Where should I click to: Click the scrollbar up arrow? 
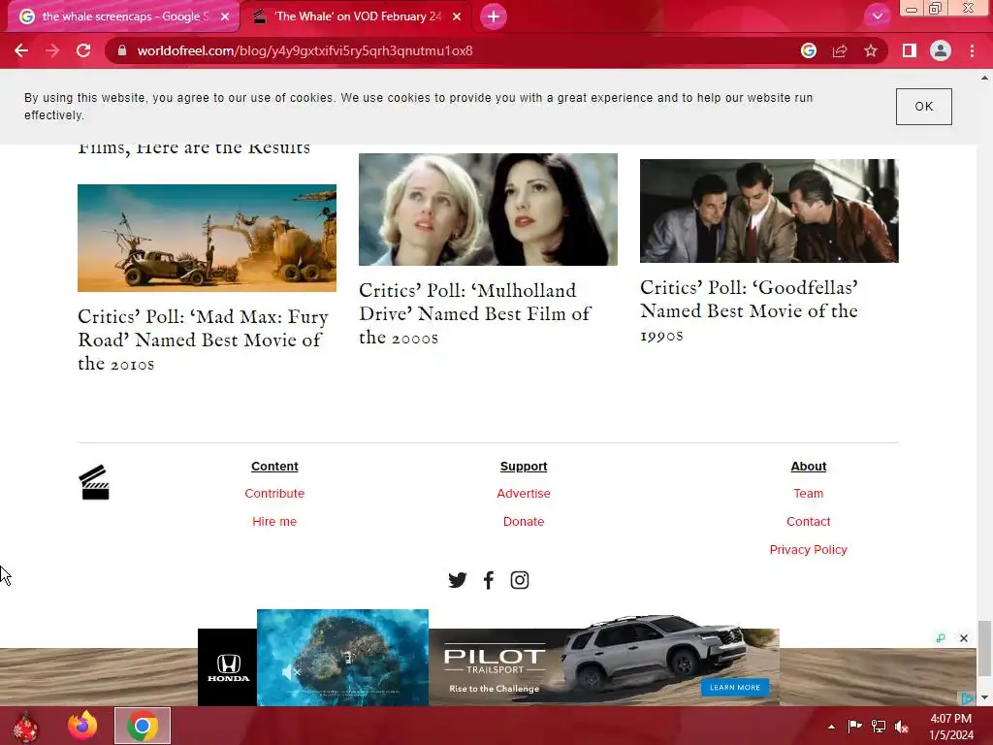(x=984, y=78)
